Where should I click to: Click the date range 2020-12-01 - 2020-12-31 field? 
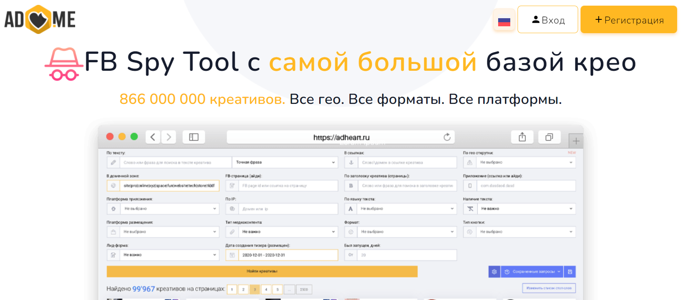[x=288, y=255]
